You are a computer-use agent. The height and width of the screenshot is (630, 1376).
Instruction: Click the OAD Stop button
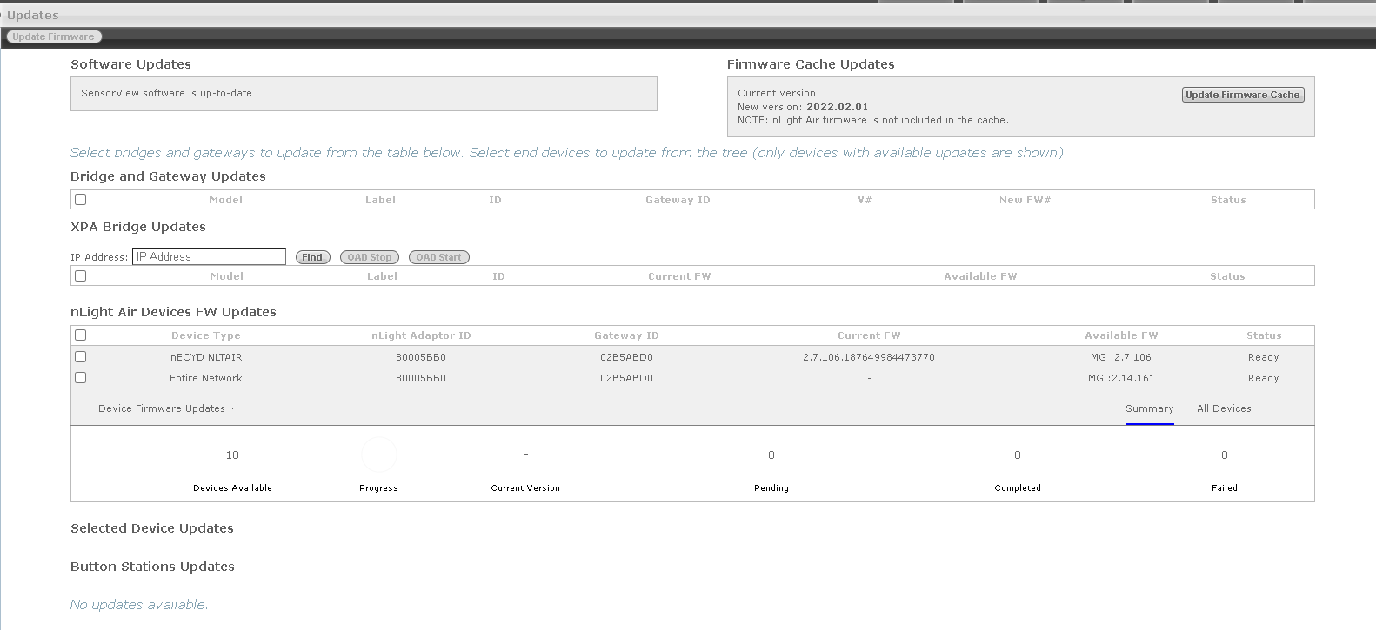point(370,257)
